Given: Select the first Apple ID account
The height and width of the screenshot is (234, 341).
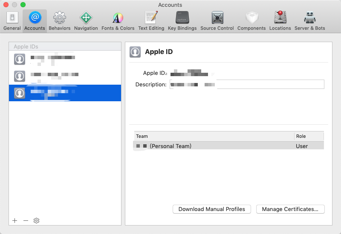Looking at the screenshot, I should pos(65,59).
